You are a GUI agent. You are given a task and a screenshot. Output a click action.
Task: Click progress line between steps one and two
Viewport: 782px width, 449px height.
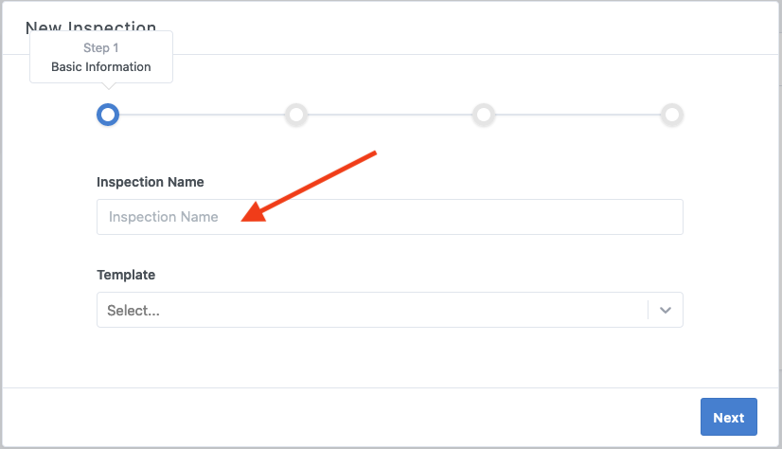tap(202, 115)
